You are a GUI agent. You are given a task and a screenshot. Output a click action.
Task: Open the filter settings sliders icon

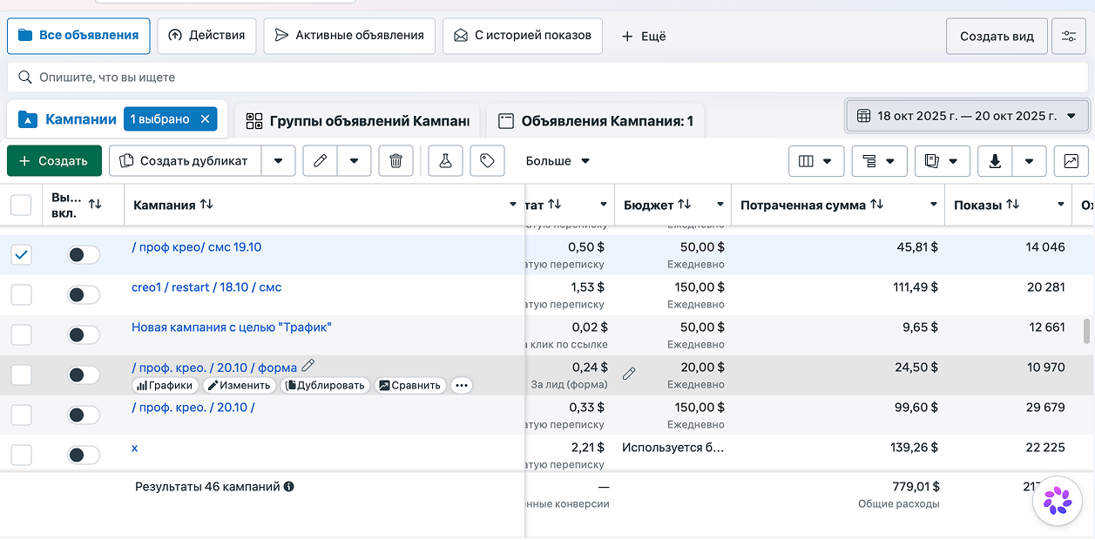pos(1069,37)
